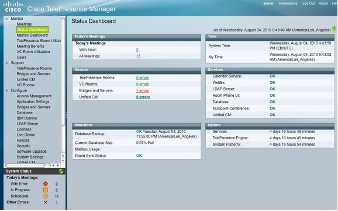Open Metrics Dashboard

[x=32, y=35]
